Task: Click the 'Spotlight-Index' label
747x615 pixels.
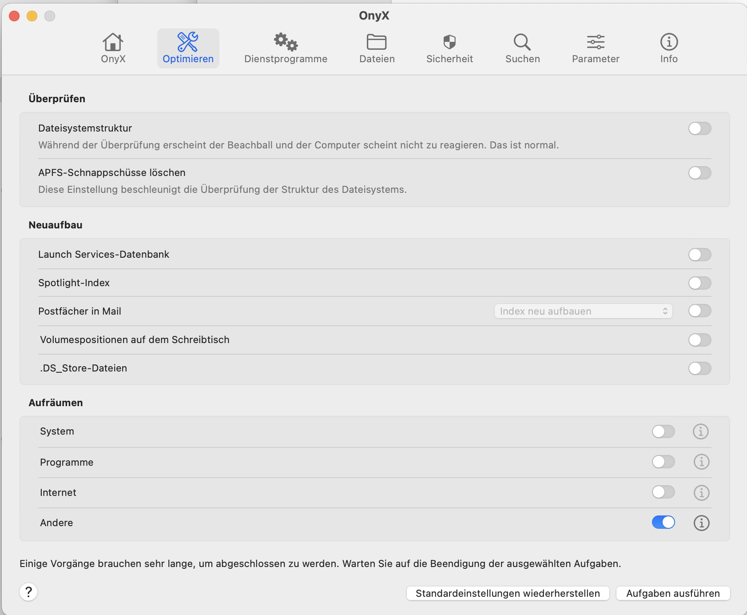Action: pos(74,283)
